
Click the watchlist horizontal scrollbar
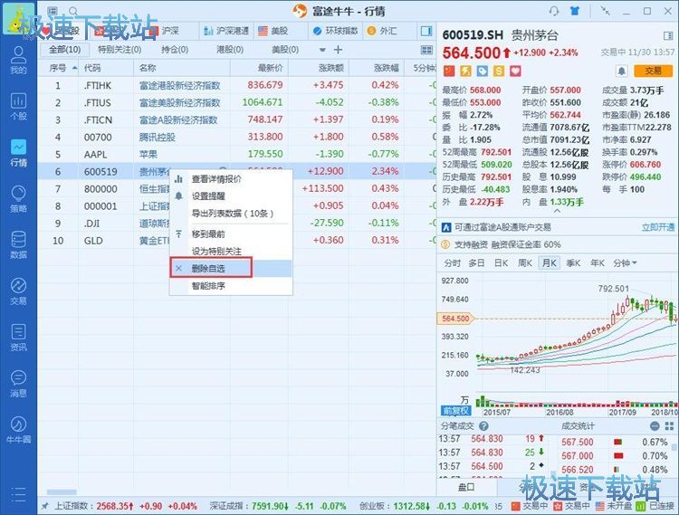(62, 492)
